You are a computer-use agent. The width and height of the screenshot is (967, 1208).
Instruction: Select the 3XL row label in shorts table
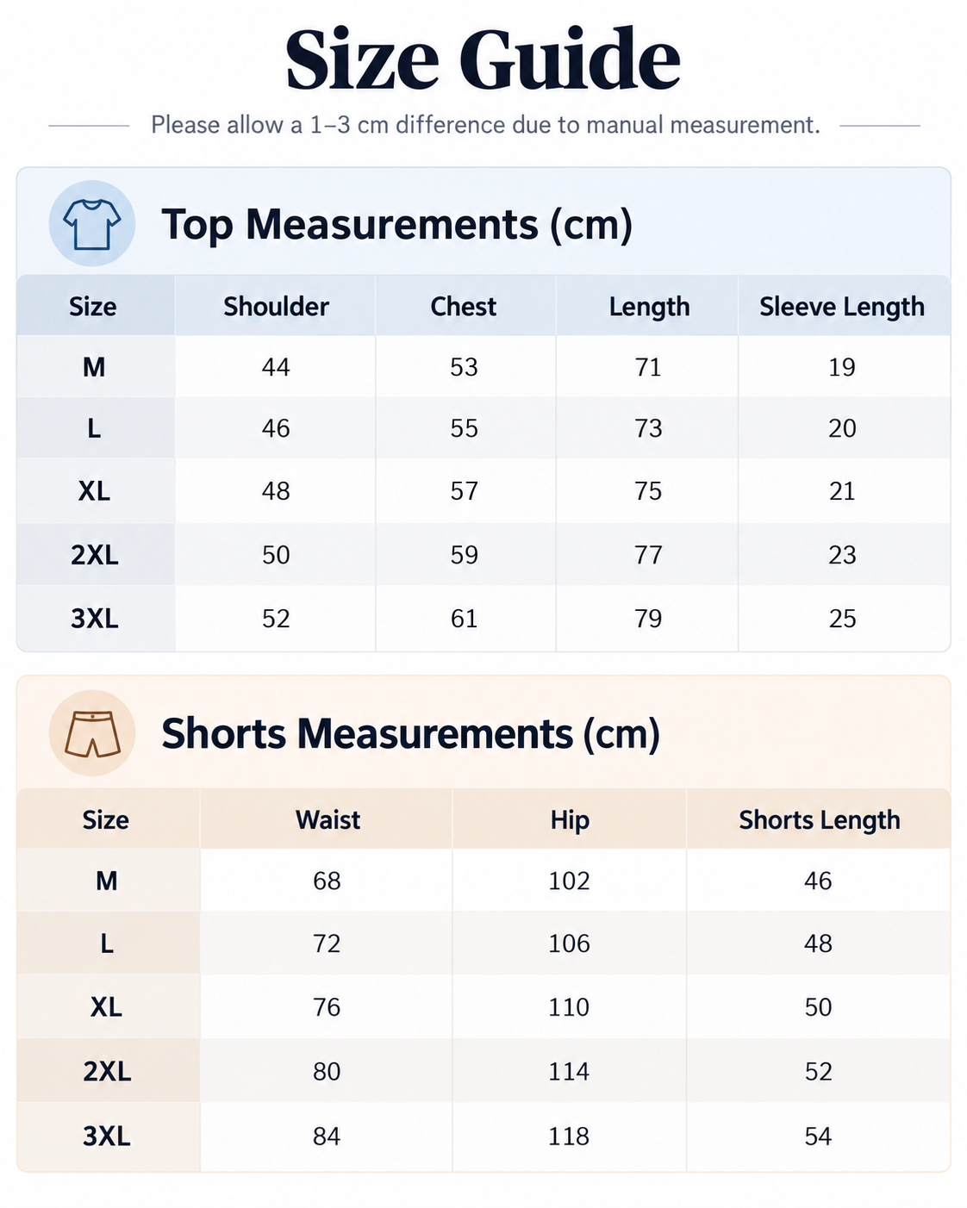click(107, 1136)
